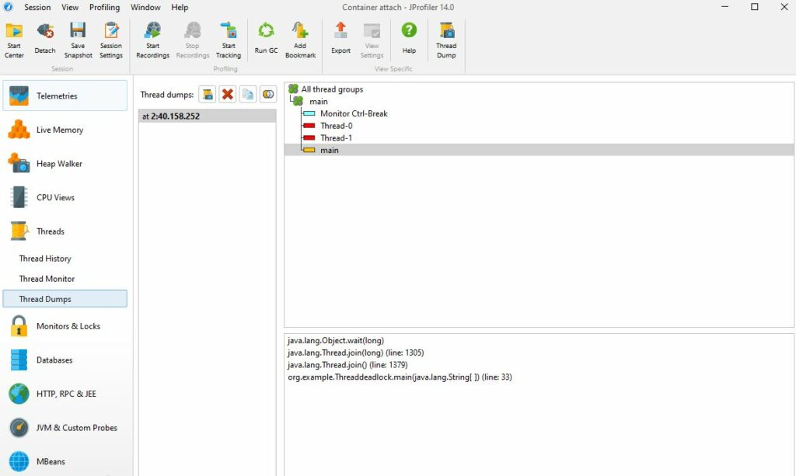Image resolution: width=796 pixels, height=476 pixels.
Task: Click the Thread.join() line 1379 frame
Action: tap(347, 365)
